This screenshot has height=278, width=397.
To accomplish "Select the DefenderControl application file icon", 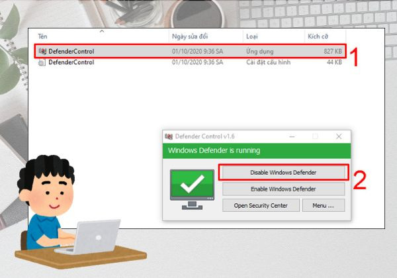I will (42, 52).
